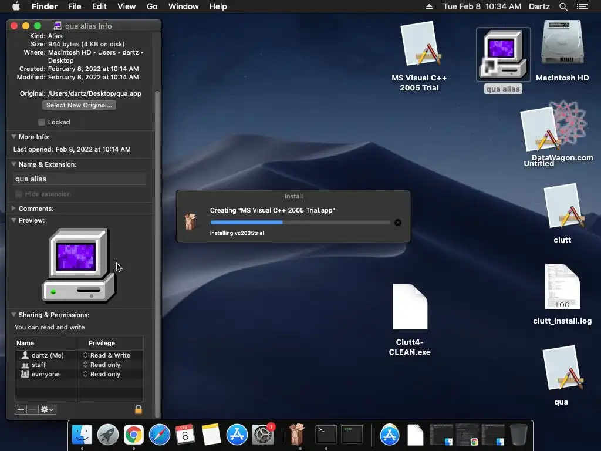
Task: Cancel the install progress dialog
Action: [x=398, y=223]
